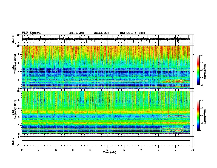
Task: Click the "-7" label below ch.2 colorbar
Action: [202, 131]
